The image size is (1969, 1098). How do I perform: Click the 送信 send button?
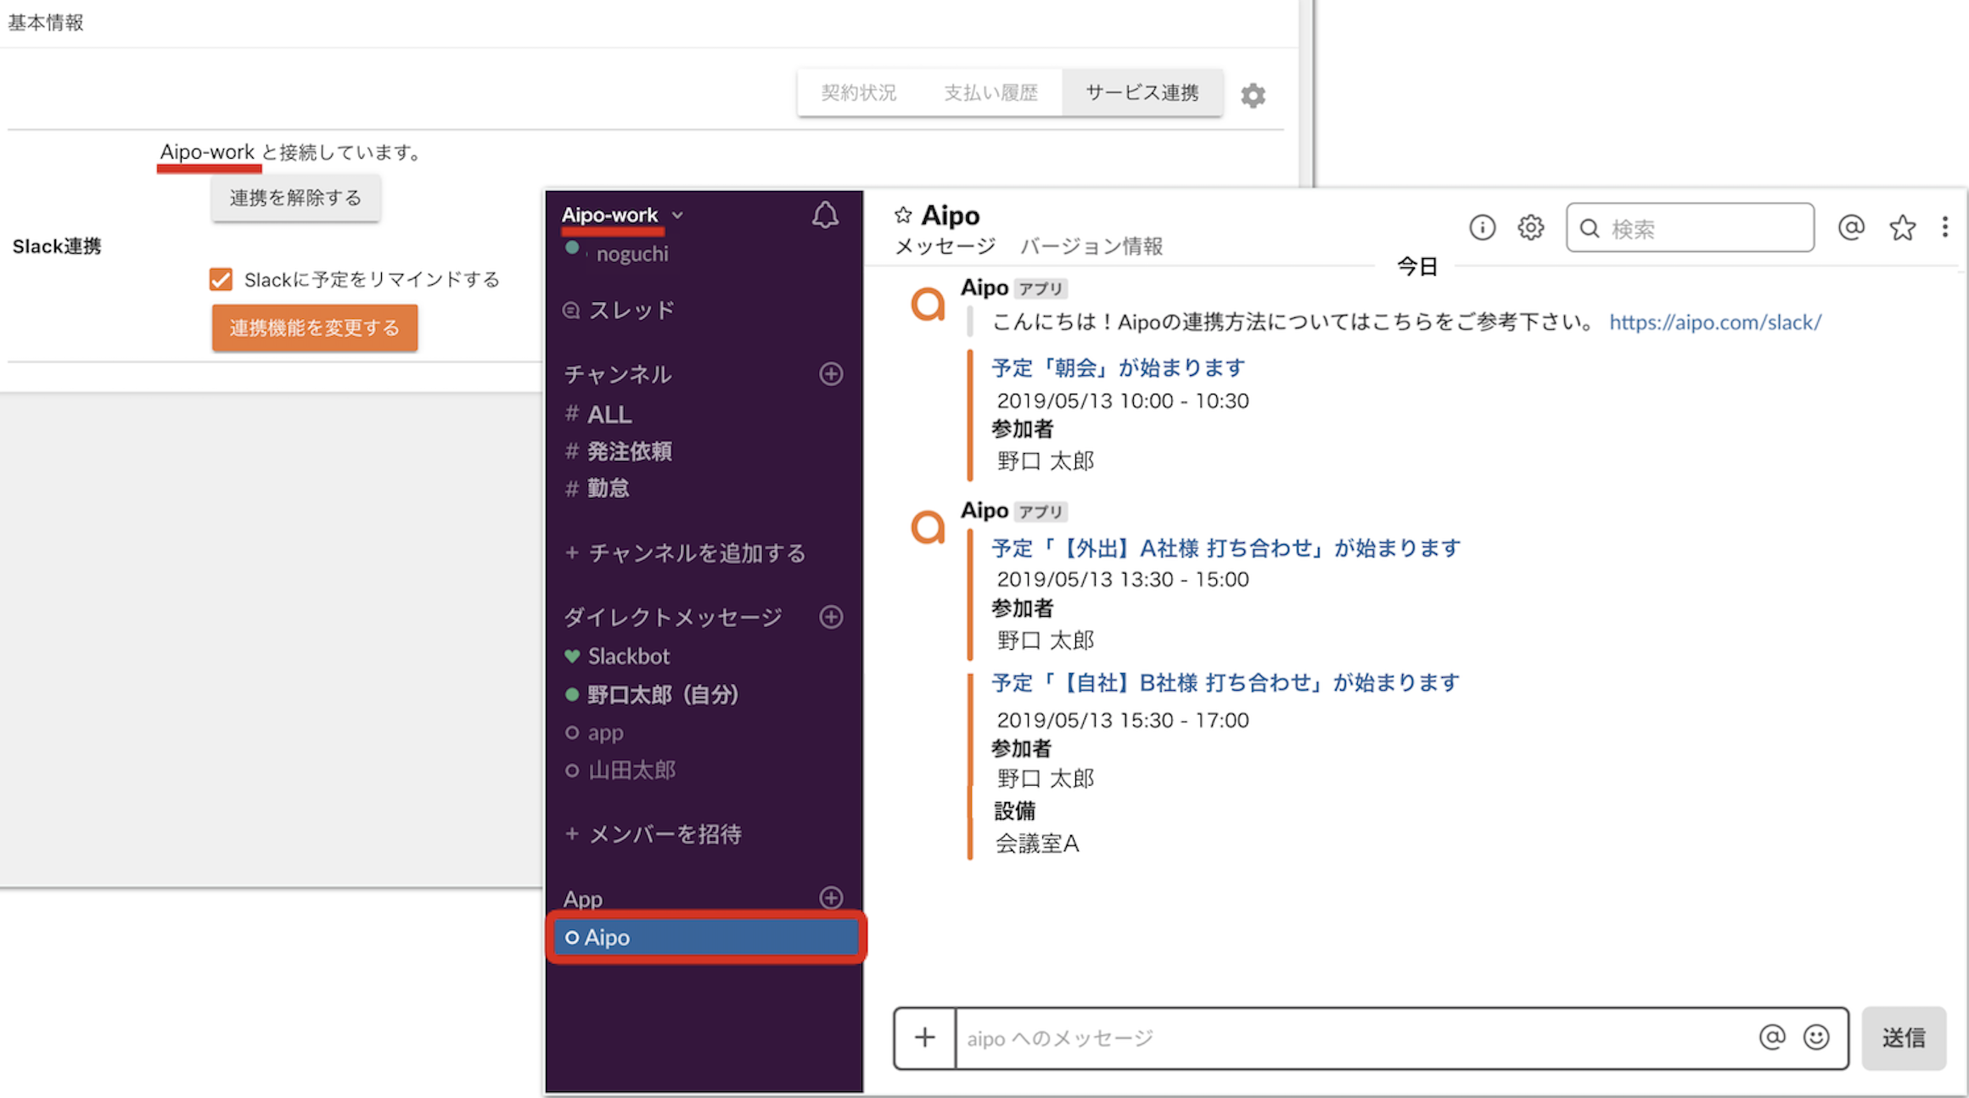click(x=1904, y=1038)
